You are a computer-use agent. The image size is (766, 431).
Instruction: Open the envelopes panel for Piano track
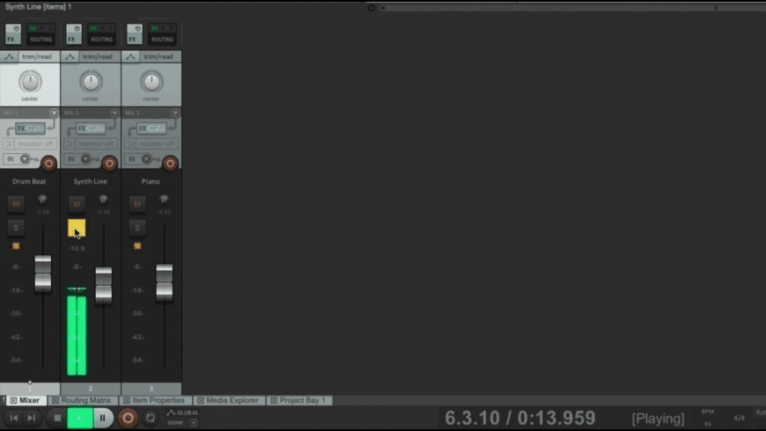(130, 56)
